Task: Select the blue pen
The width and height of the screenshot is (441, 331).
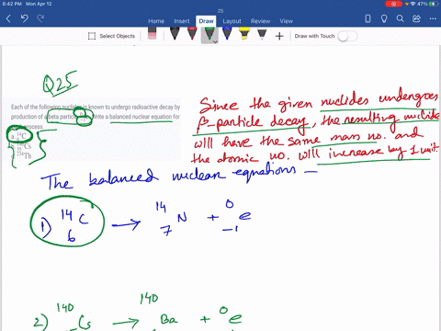Action: [227, 34]
